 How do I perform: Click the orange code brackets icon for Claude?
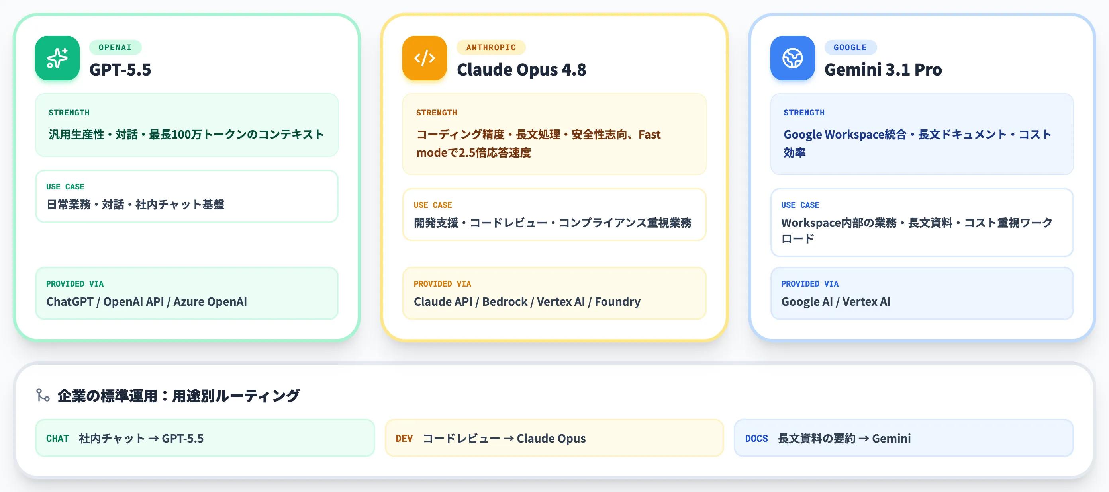(425, 58)
